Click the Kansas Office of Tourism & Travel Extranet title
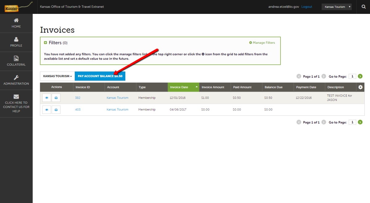This screenshot has height=203, width=370. tap(72, 7)
